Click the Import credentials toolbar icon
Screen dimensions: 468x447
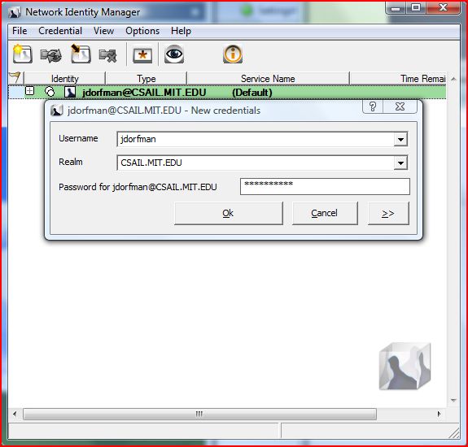81,54
